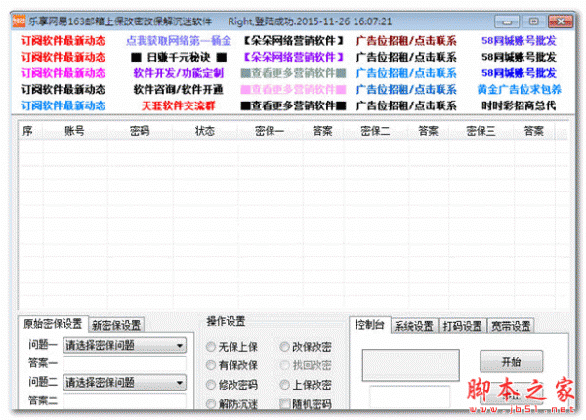
Task: Open the 日赚千元秘诀 ad link
Action: [179, 57]
